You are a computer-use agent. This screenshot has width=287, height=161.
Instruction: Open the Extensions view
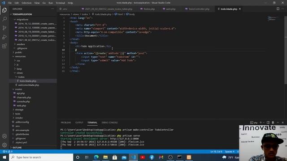pyautogui.click(x=4, y=46)
